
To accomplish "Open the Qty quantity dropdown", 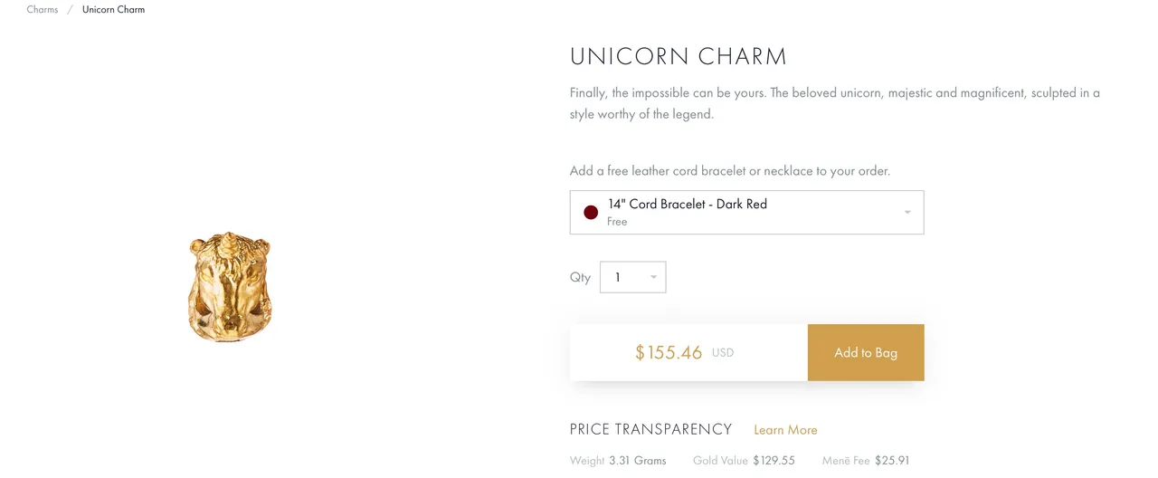I will pos(632,277).
